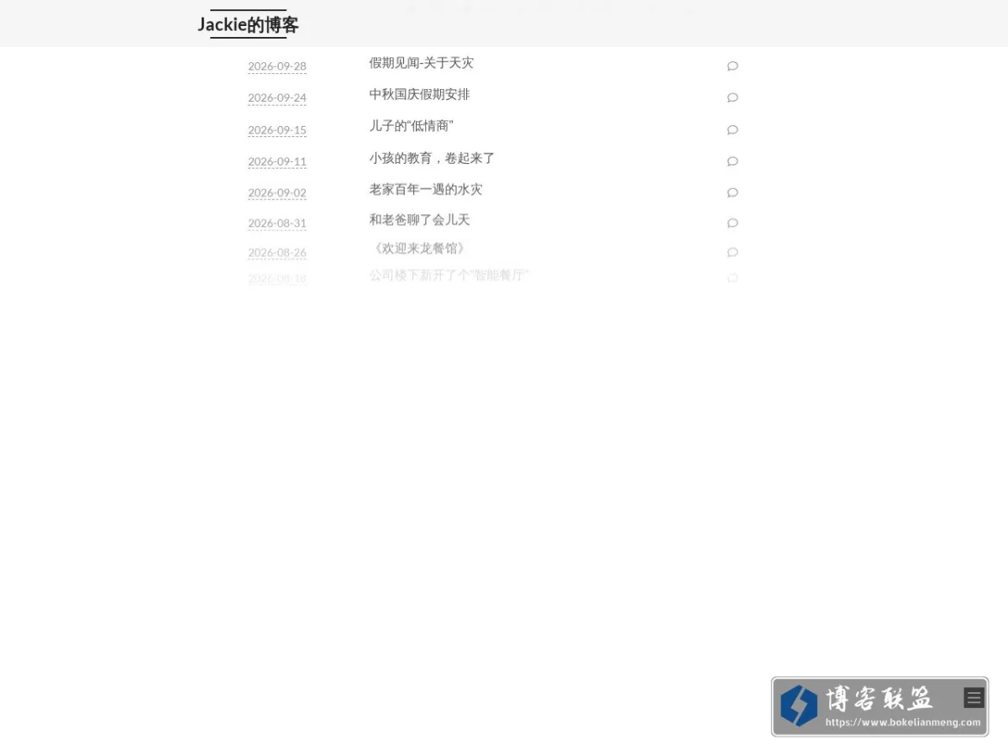The image size is (1008, 756).
Task: Open the post 公司楼下新开了个"智能餐厅"
Action: point(449,275)
